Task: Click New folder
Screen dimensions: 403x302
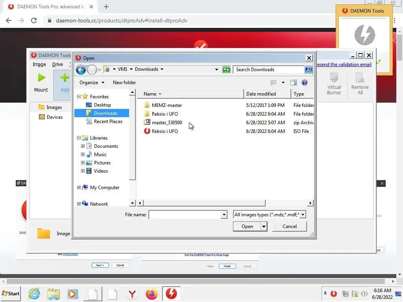Action: coord(124,83)
